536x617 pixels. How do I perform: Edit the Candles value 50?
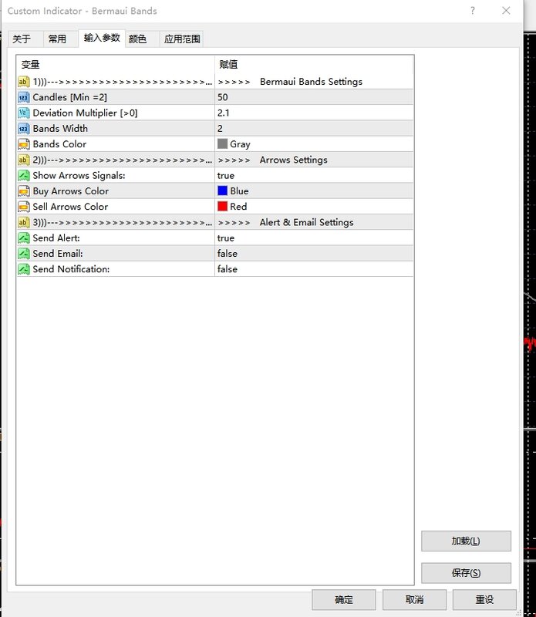point(223,97)
